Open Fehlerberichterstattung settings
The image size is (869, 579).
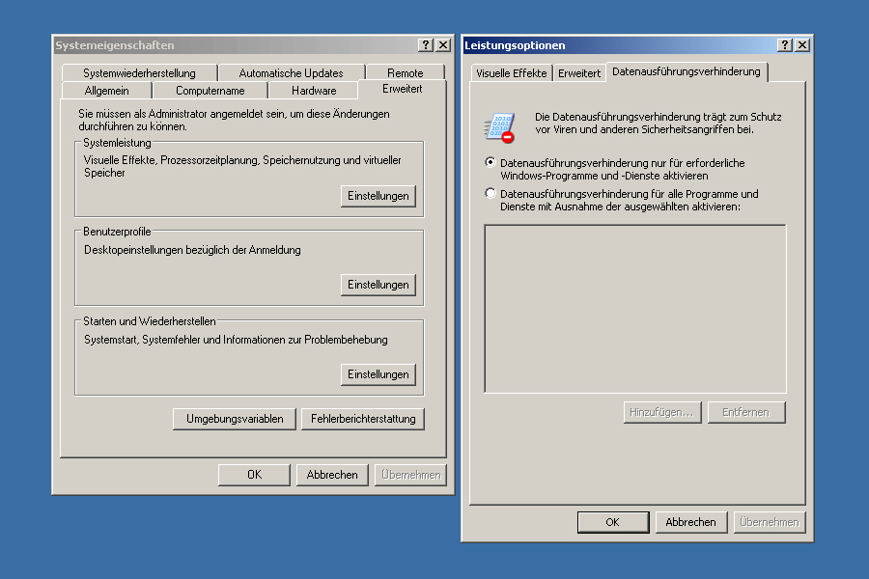362,419
